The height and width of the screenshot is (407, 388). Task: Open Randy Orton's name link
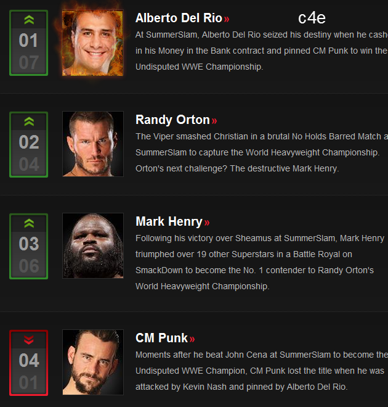(x=172, y=120)
